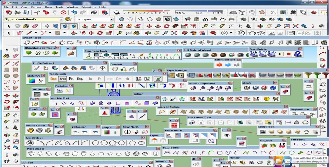Click Eng. in Toggle units
This screenshot has width=329, height=167.
(80, 79)
